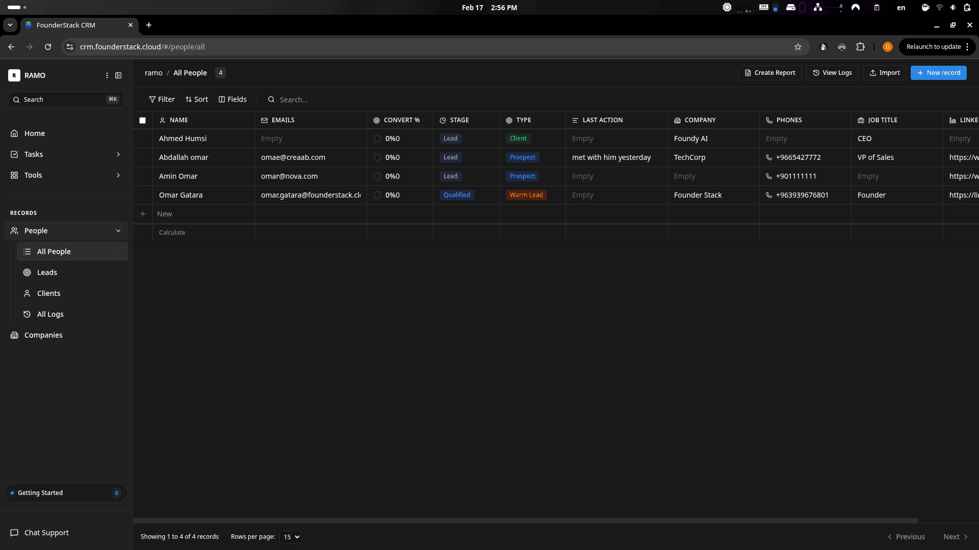
Task: Select the All Logs sidebar entry
Action: tap(49, 314)
